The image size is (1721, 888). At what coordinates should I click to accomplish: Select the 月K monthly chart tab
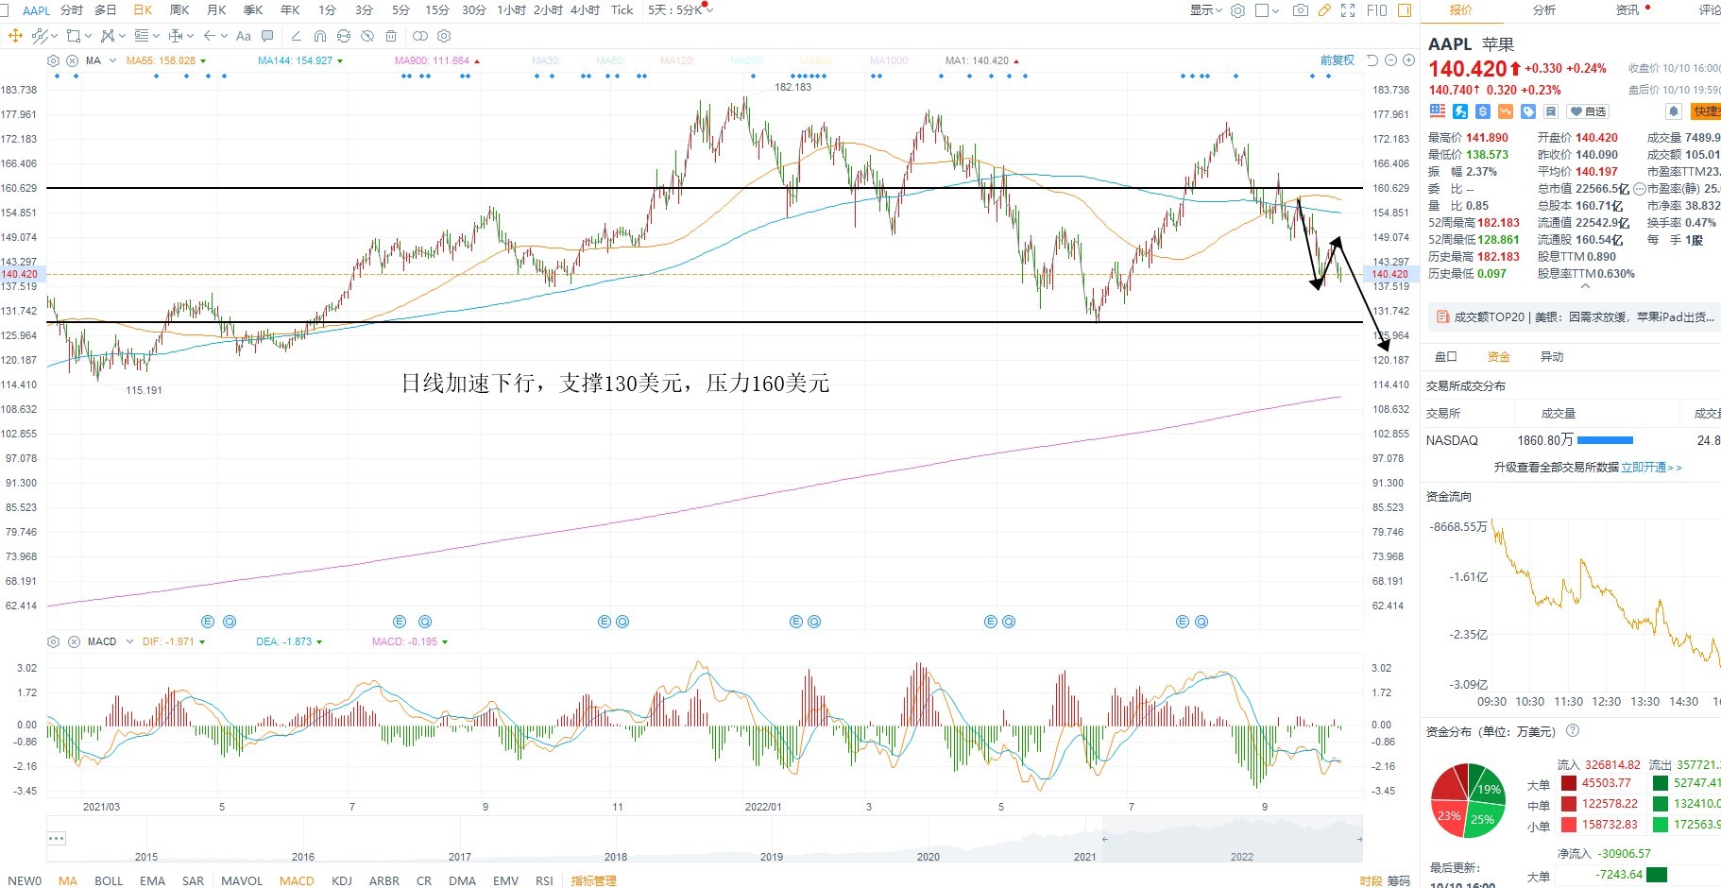click(x=216, y=10)
